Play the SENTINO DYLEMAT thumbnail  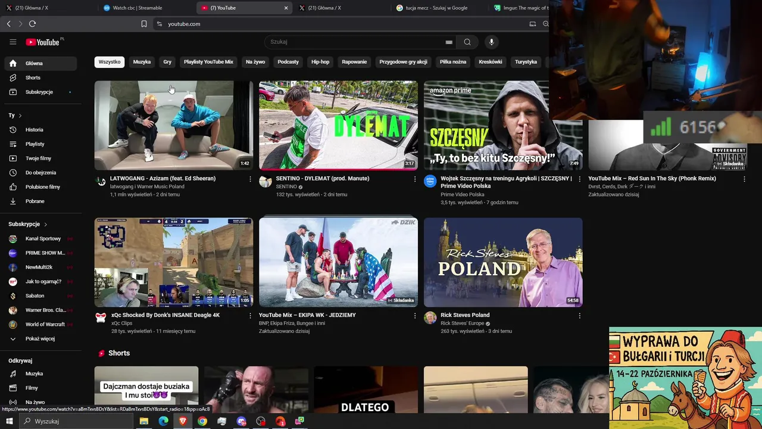[338, 125]
